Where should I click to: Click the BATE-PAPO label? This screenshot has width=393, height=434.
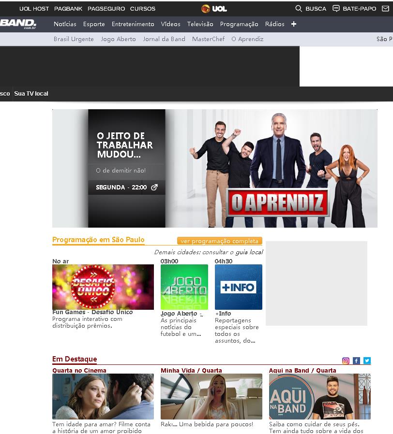tap(360, 9)
